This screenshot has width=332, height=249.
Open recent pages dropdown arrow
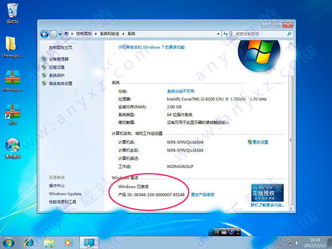tap(60, 34)
